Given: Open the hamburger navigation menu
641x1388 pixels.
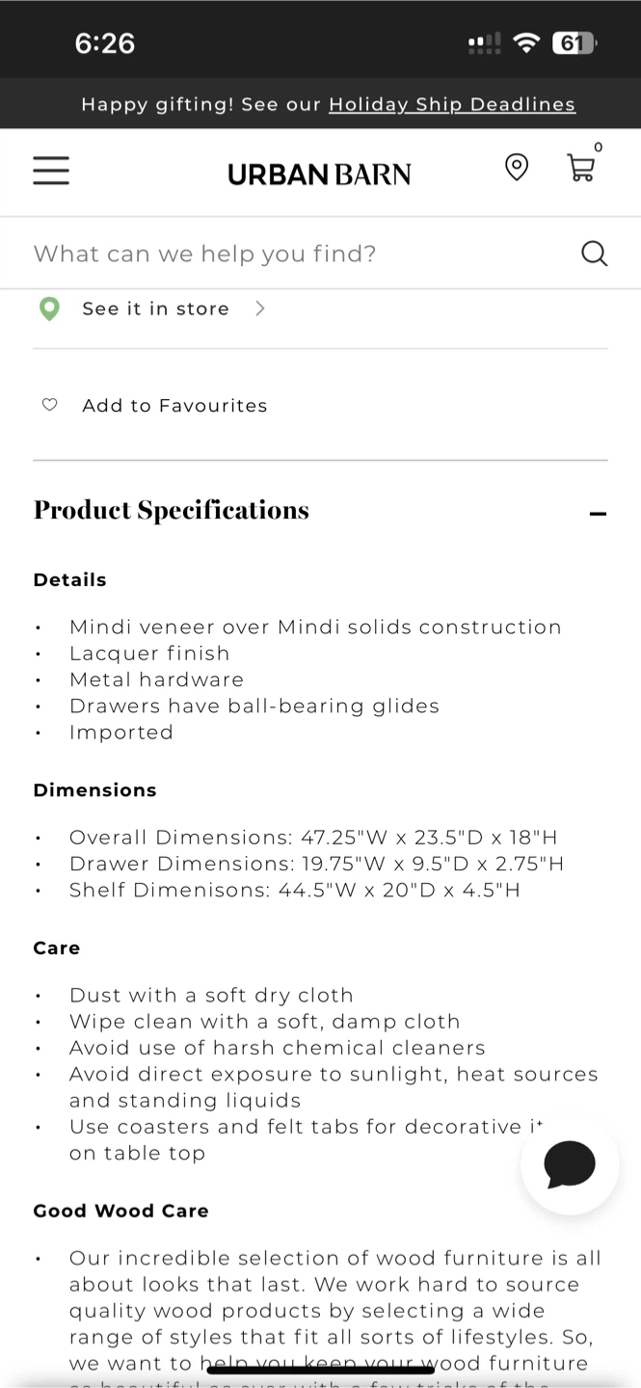Looking at the screenshot, I should [x=51, y=171].
